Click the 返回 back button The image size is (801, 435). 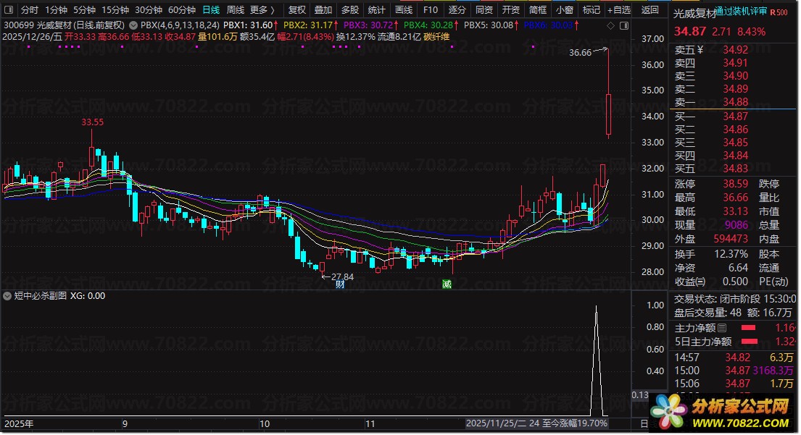(x=650, y=9)
